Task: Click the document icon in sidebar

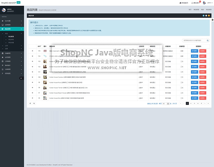Action: (2, 69)
